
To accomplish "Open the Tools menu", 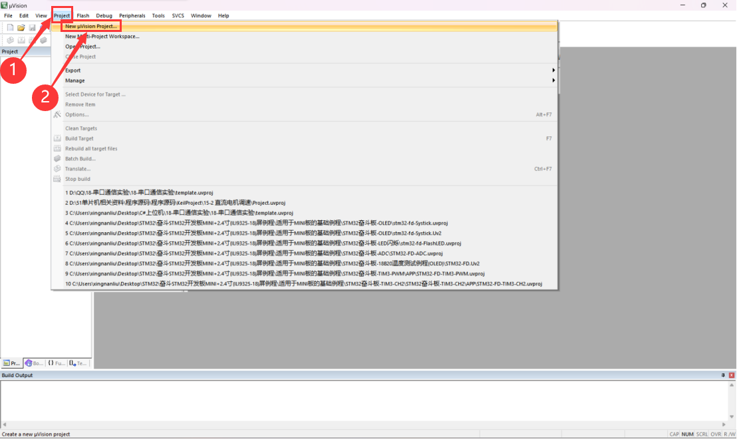I will pos(158,15).
